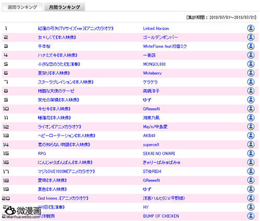Open song 睡蓮花《本人映像》

(x=55, y=118)
